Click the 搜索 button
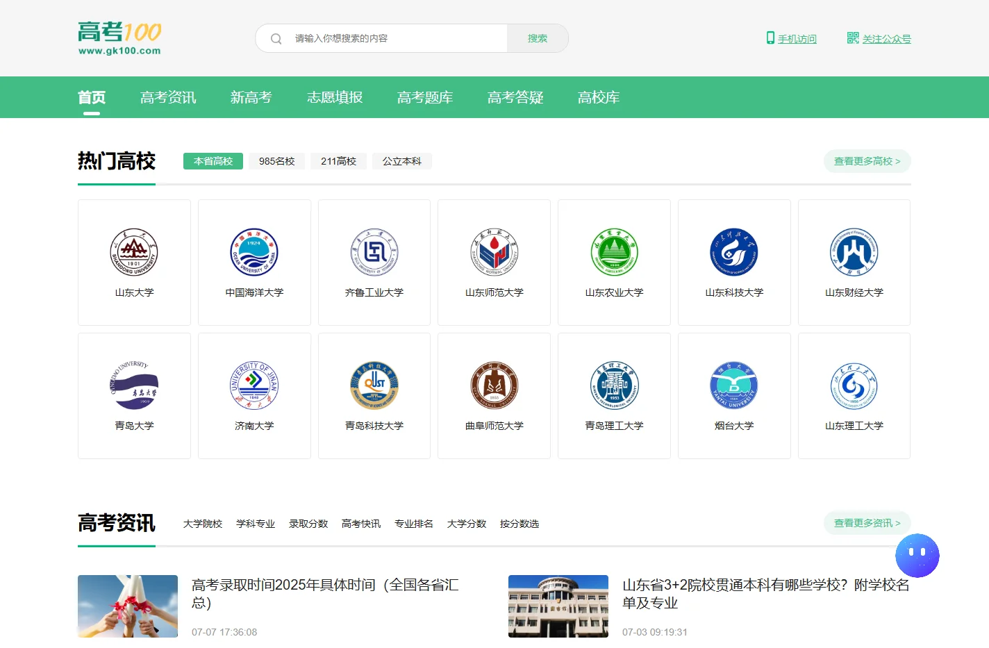 point(538,38)
